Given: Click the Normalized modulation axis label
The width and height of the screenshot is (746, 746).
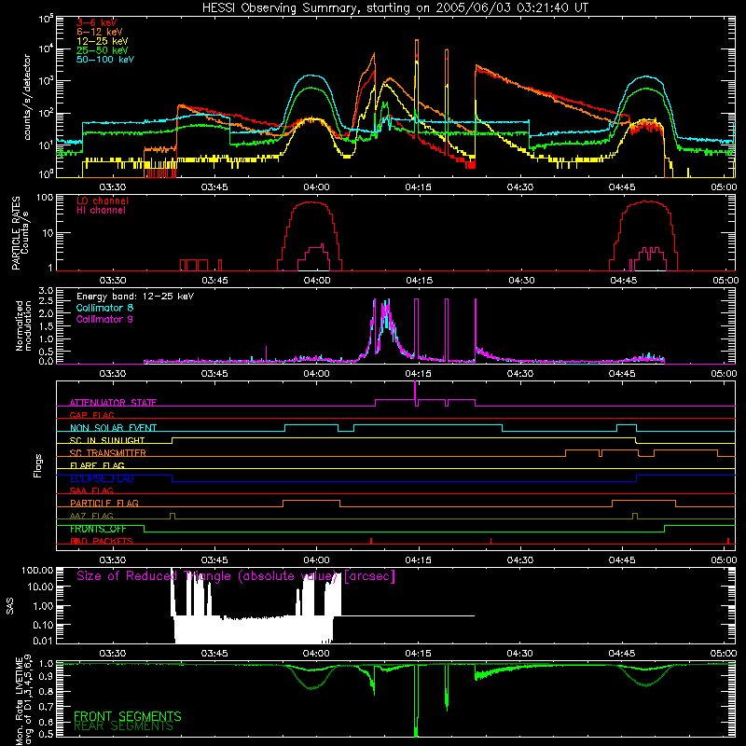Looking at the screenshot, I should 23,325.
